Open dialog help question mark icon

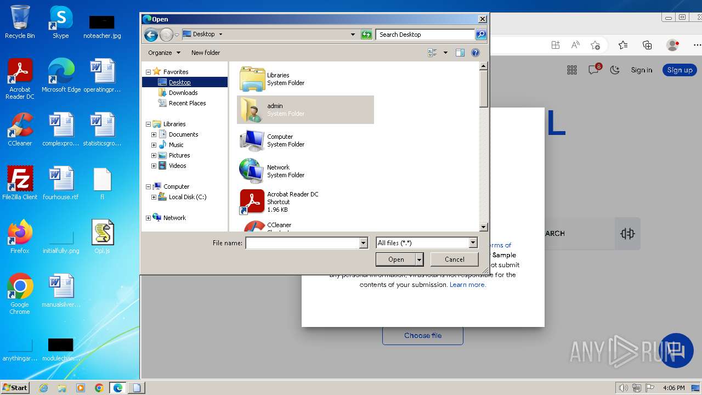click(475, 53)
